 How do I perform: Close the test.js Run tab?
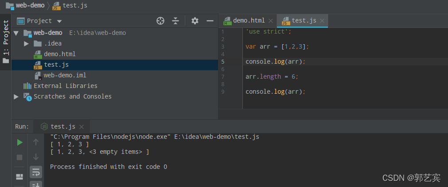(82, 127)
